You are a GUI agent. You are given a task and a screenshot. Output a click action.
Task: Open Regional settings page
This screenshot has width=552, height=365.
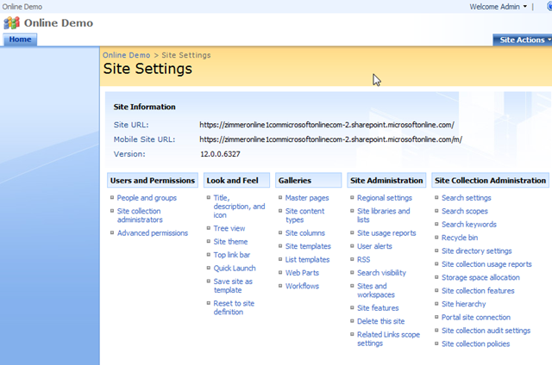pos(385,198)
